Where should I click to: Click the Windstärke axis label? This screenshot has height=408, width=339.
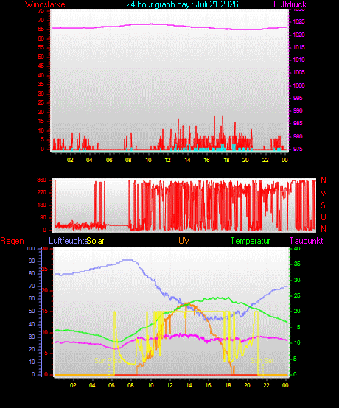point(45,4)
